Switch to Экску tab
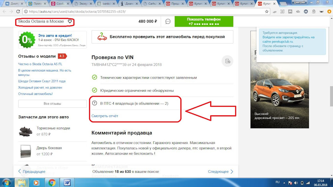The width and height of the screenshot is (333, 187). point(83,3)
